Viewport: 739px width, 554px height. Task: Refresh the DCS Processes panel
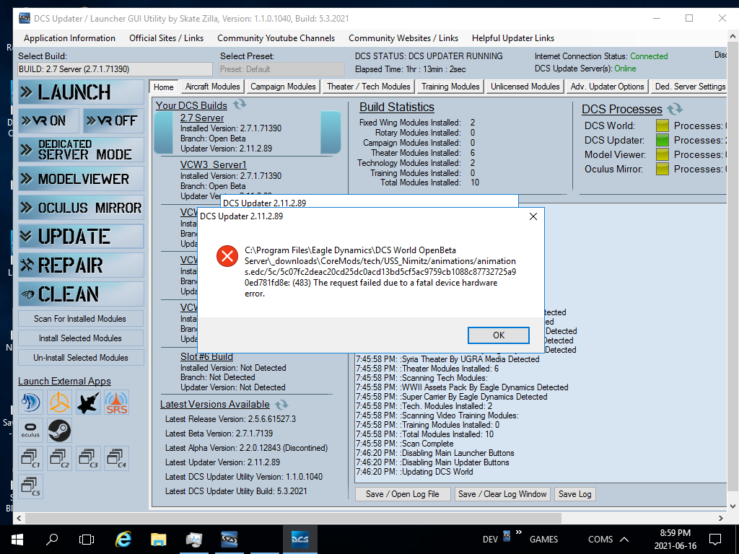coord(675,109)
